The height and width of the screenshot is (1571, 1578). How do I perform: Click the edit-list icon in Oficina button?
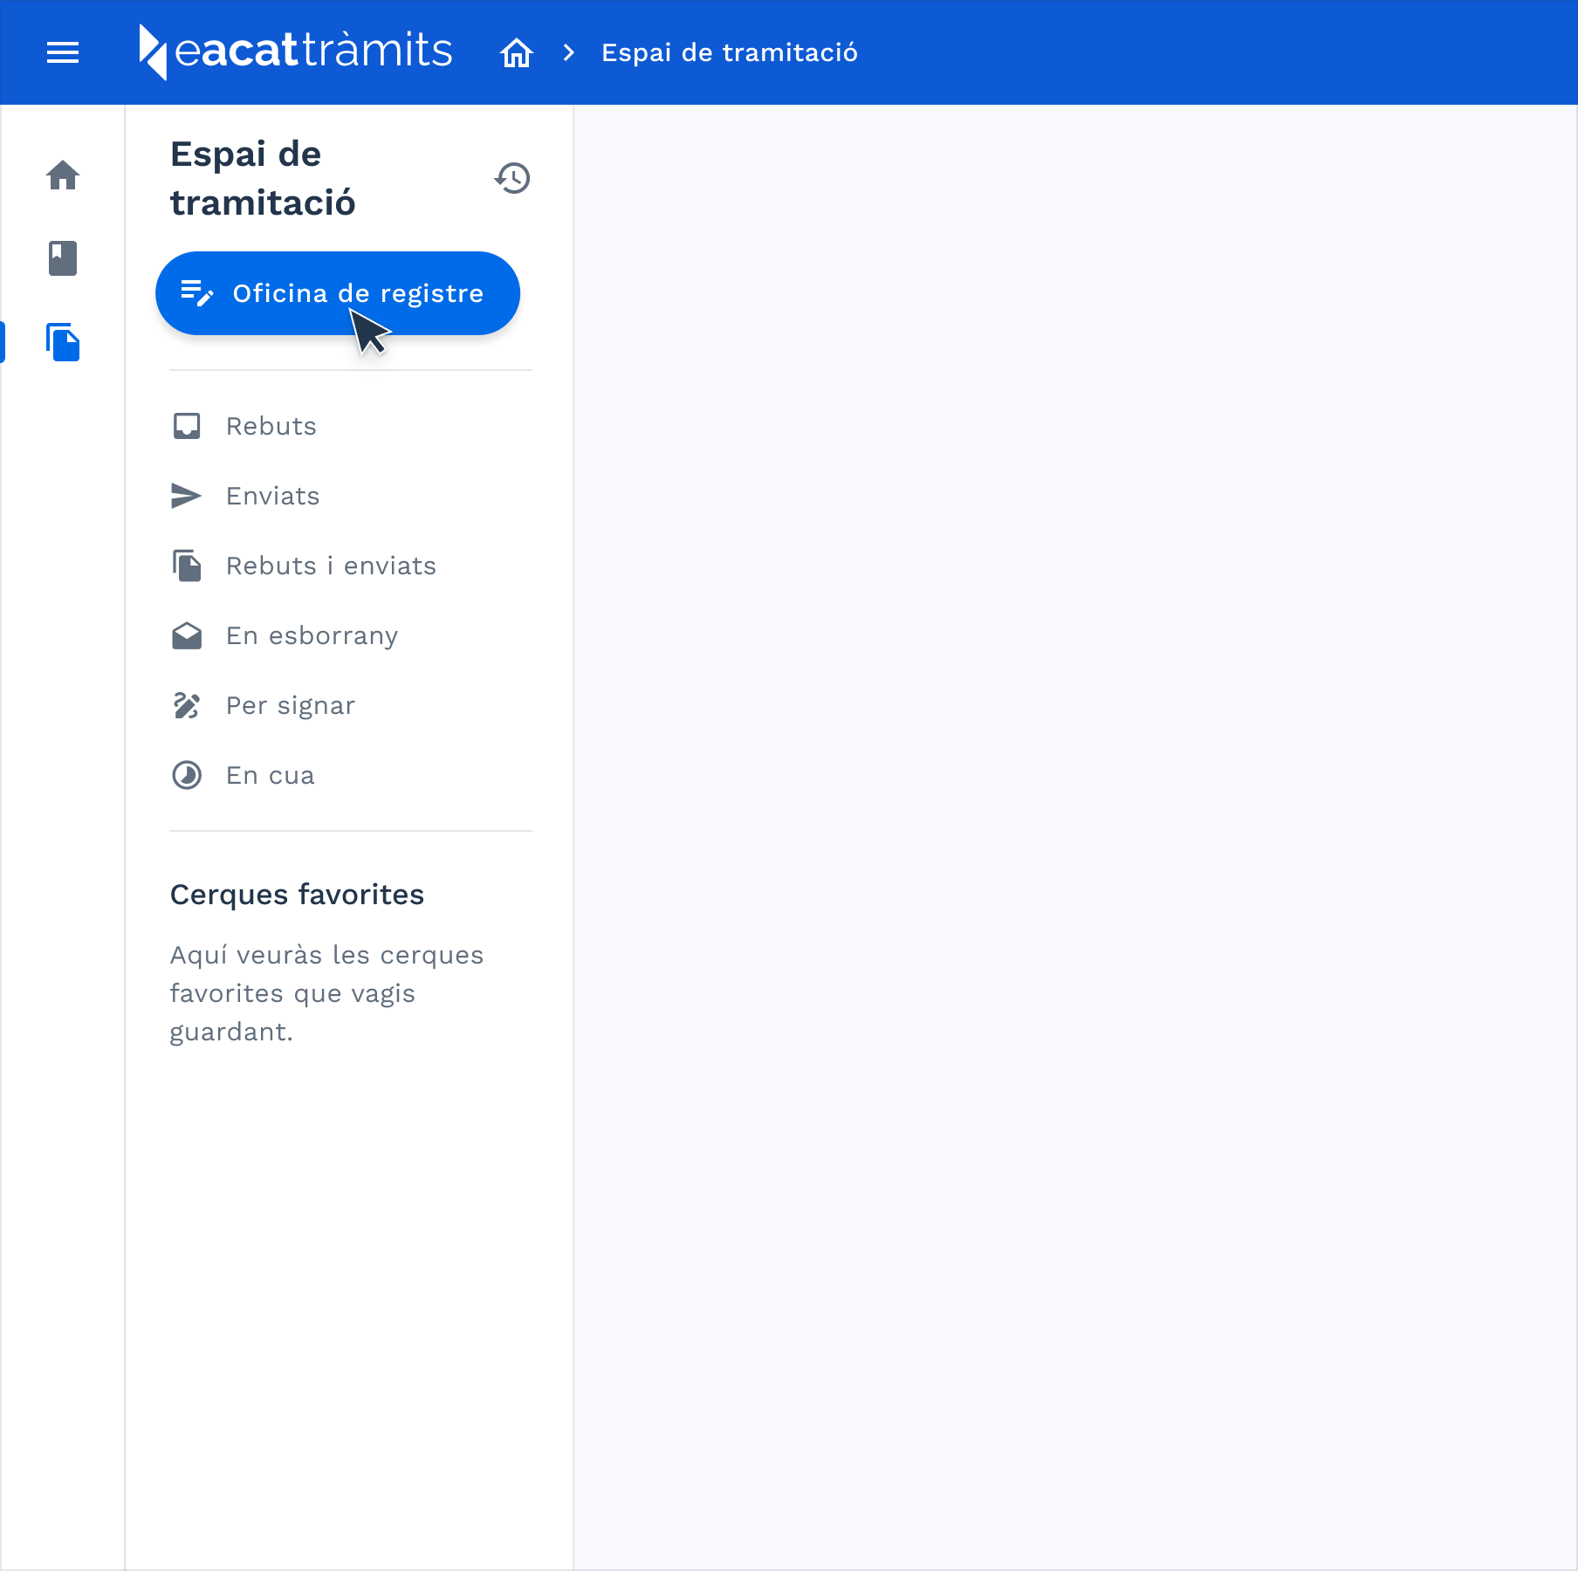click(x=196, y=293)
